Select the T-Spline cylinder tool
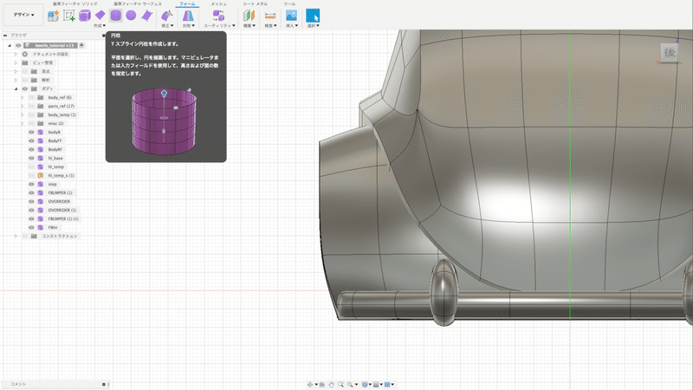The image size is (693, 390). (114, 16)
